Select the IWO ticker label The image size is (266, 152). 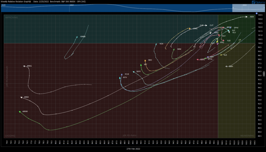point(150,60)
